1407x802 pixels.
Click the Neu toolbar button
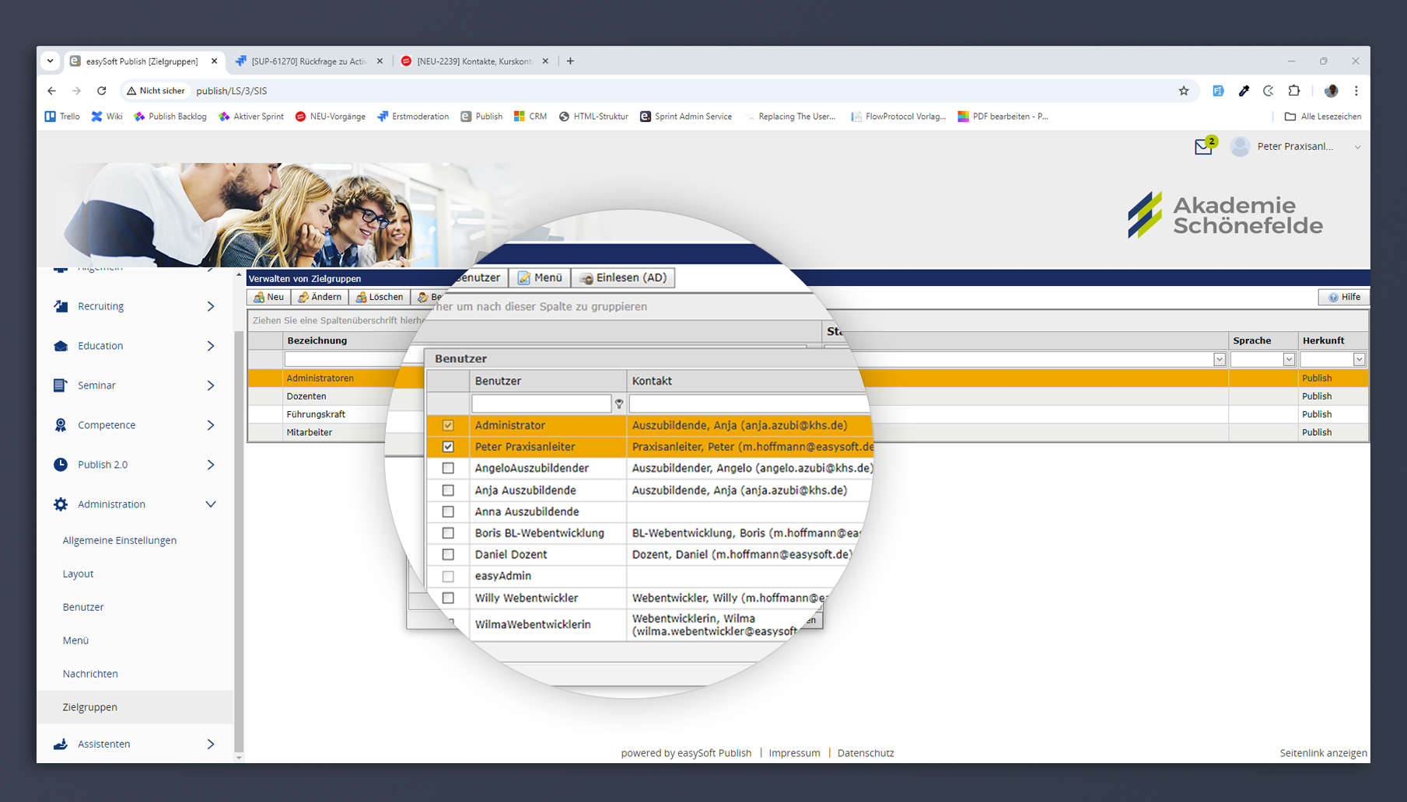coord(268,297)
